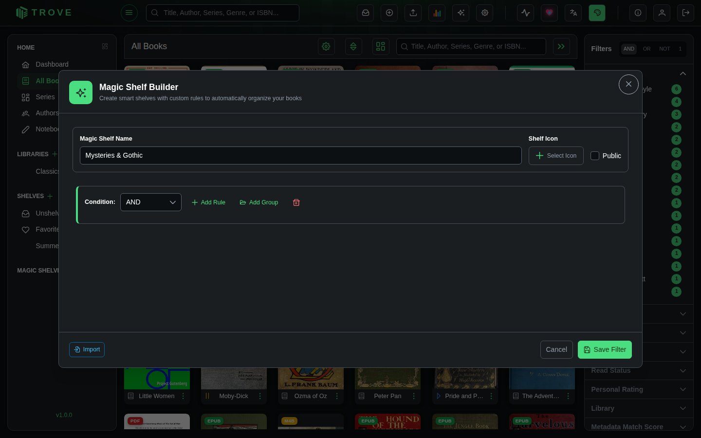Close the Magic Shelf Builder dialog
The image size is (701, 438).
click(628, 84)
